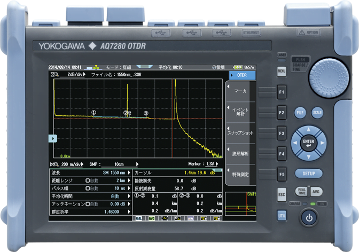Click the blue side arrow tab on the trace
This screenshot has width=359, height=252.
[53, 138]
